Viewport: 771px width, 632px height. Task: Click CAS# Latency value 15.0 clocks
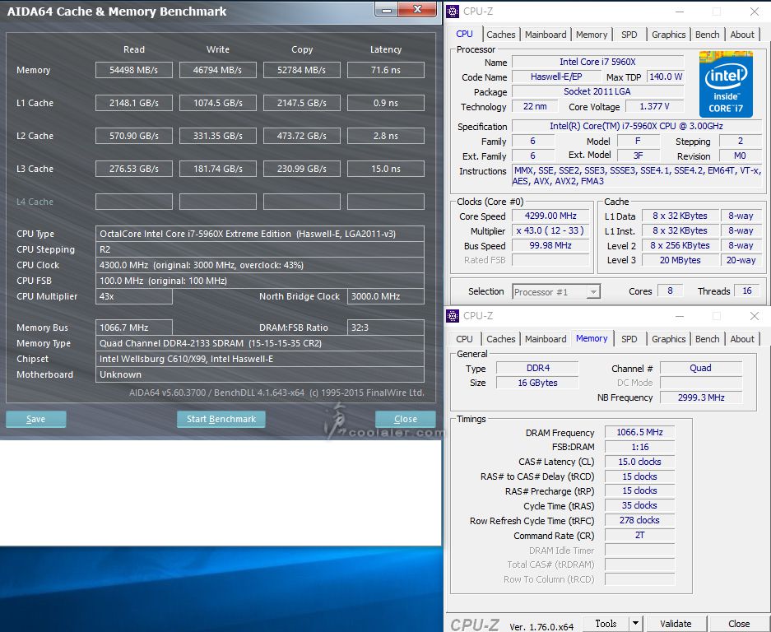pyautogui.click(x=639, y=462)
